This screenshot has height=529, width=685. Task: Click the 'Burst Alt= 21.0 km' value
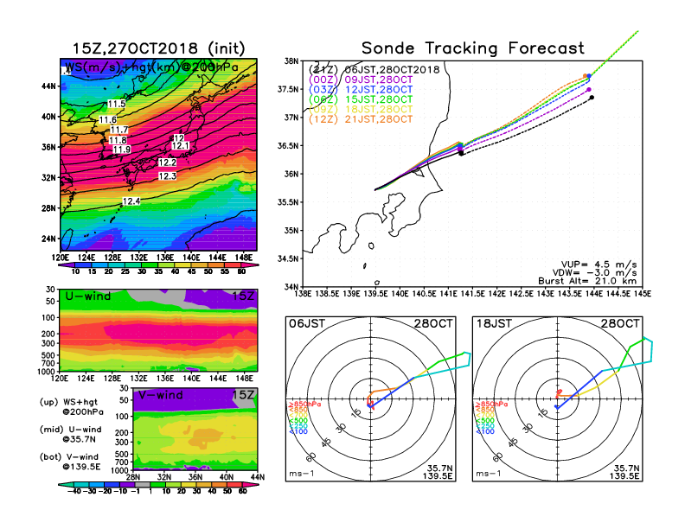587,281
